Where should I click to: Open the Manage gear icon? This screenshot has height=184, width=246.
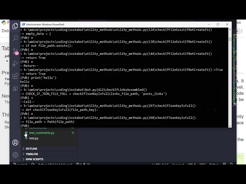[x=15, y=155]
